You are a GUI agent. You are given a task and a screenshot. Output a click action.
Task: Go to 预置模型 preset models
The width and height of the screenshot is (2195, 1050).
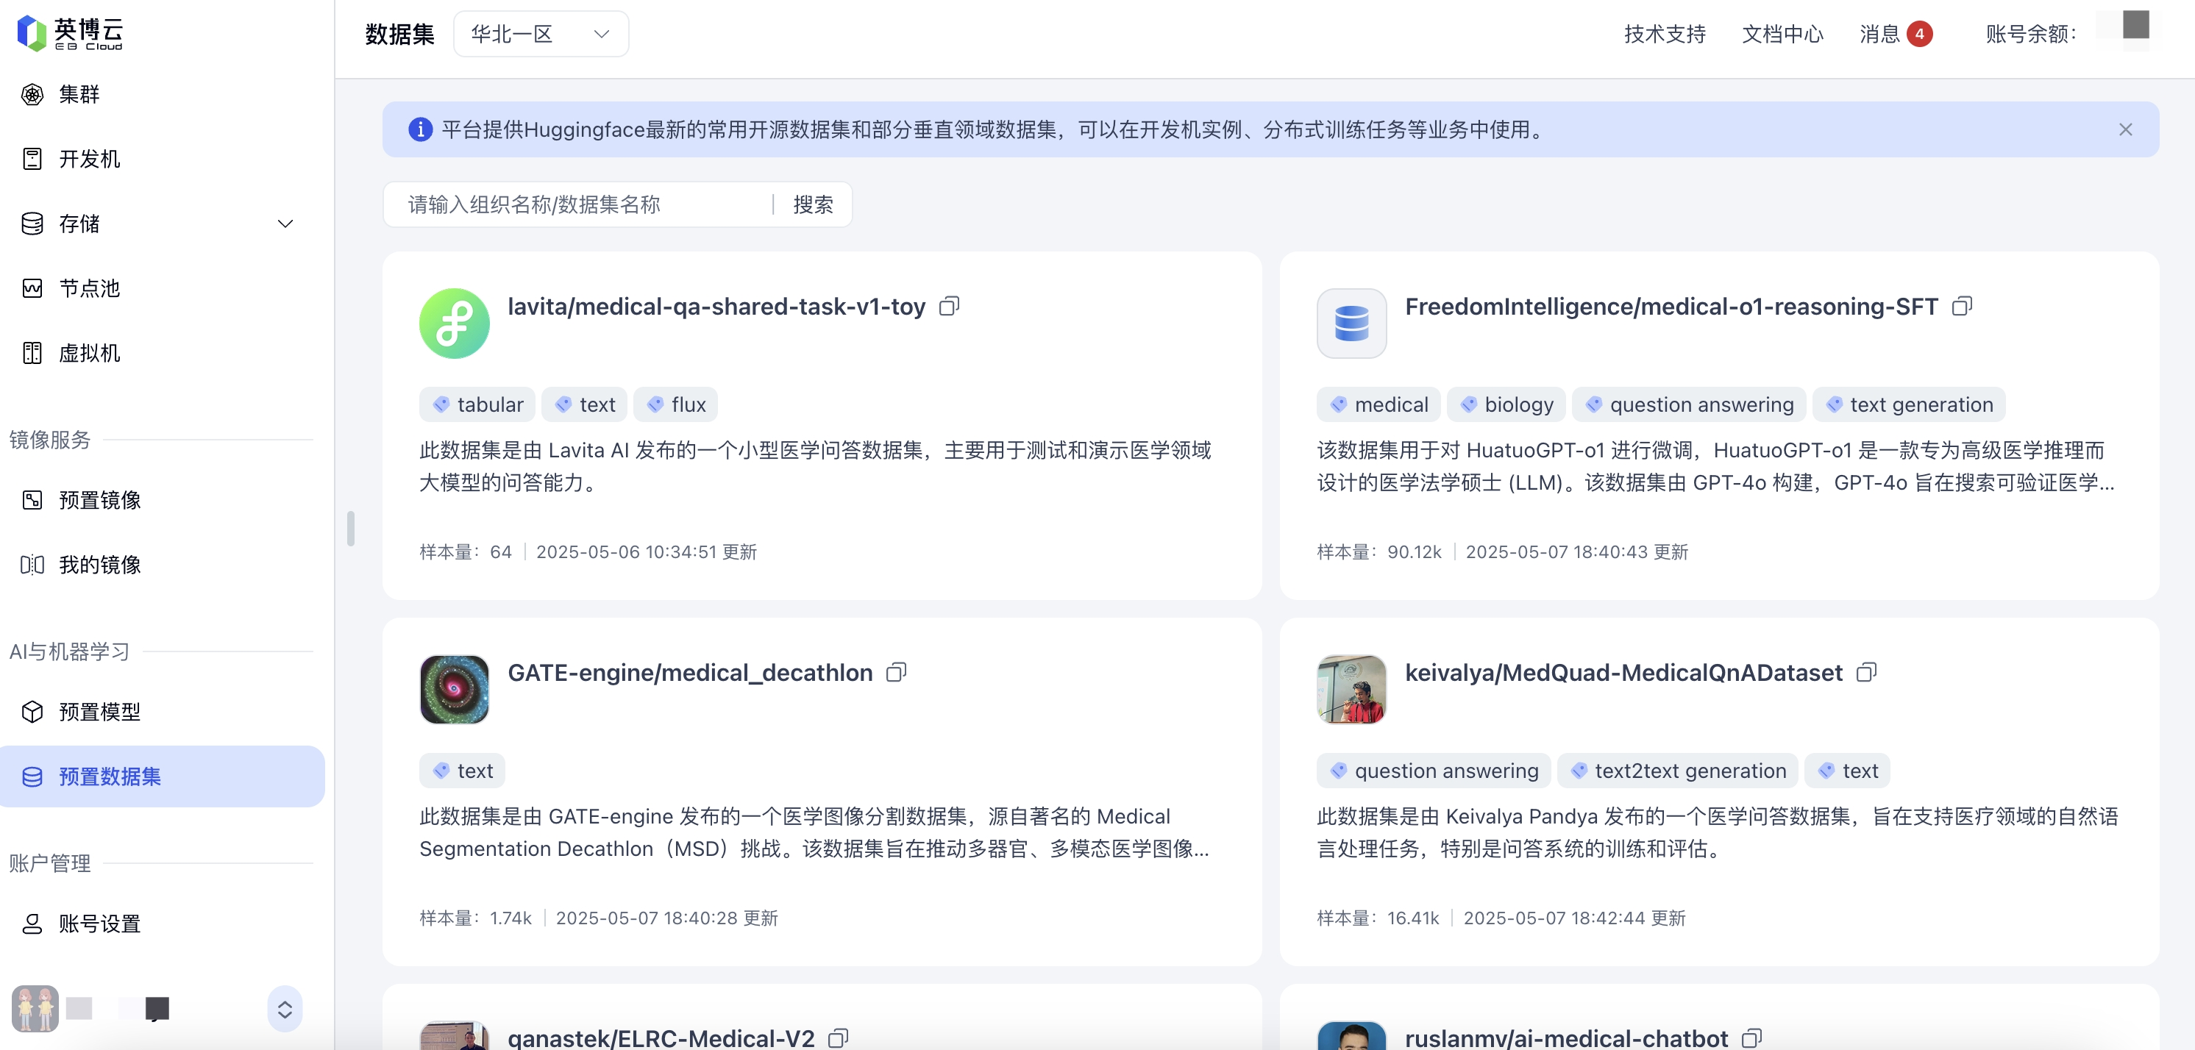pyautogui.click(x=99, y=712)
